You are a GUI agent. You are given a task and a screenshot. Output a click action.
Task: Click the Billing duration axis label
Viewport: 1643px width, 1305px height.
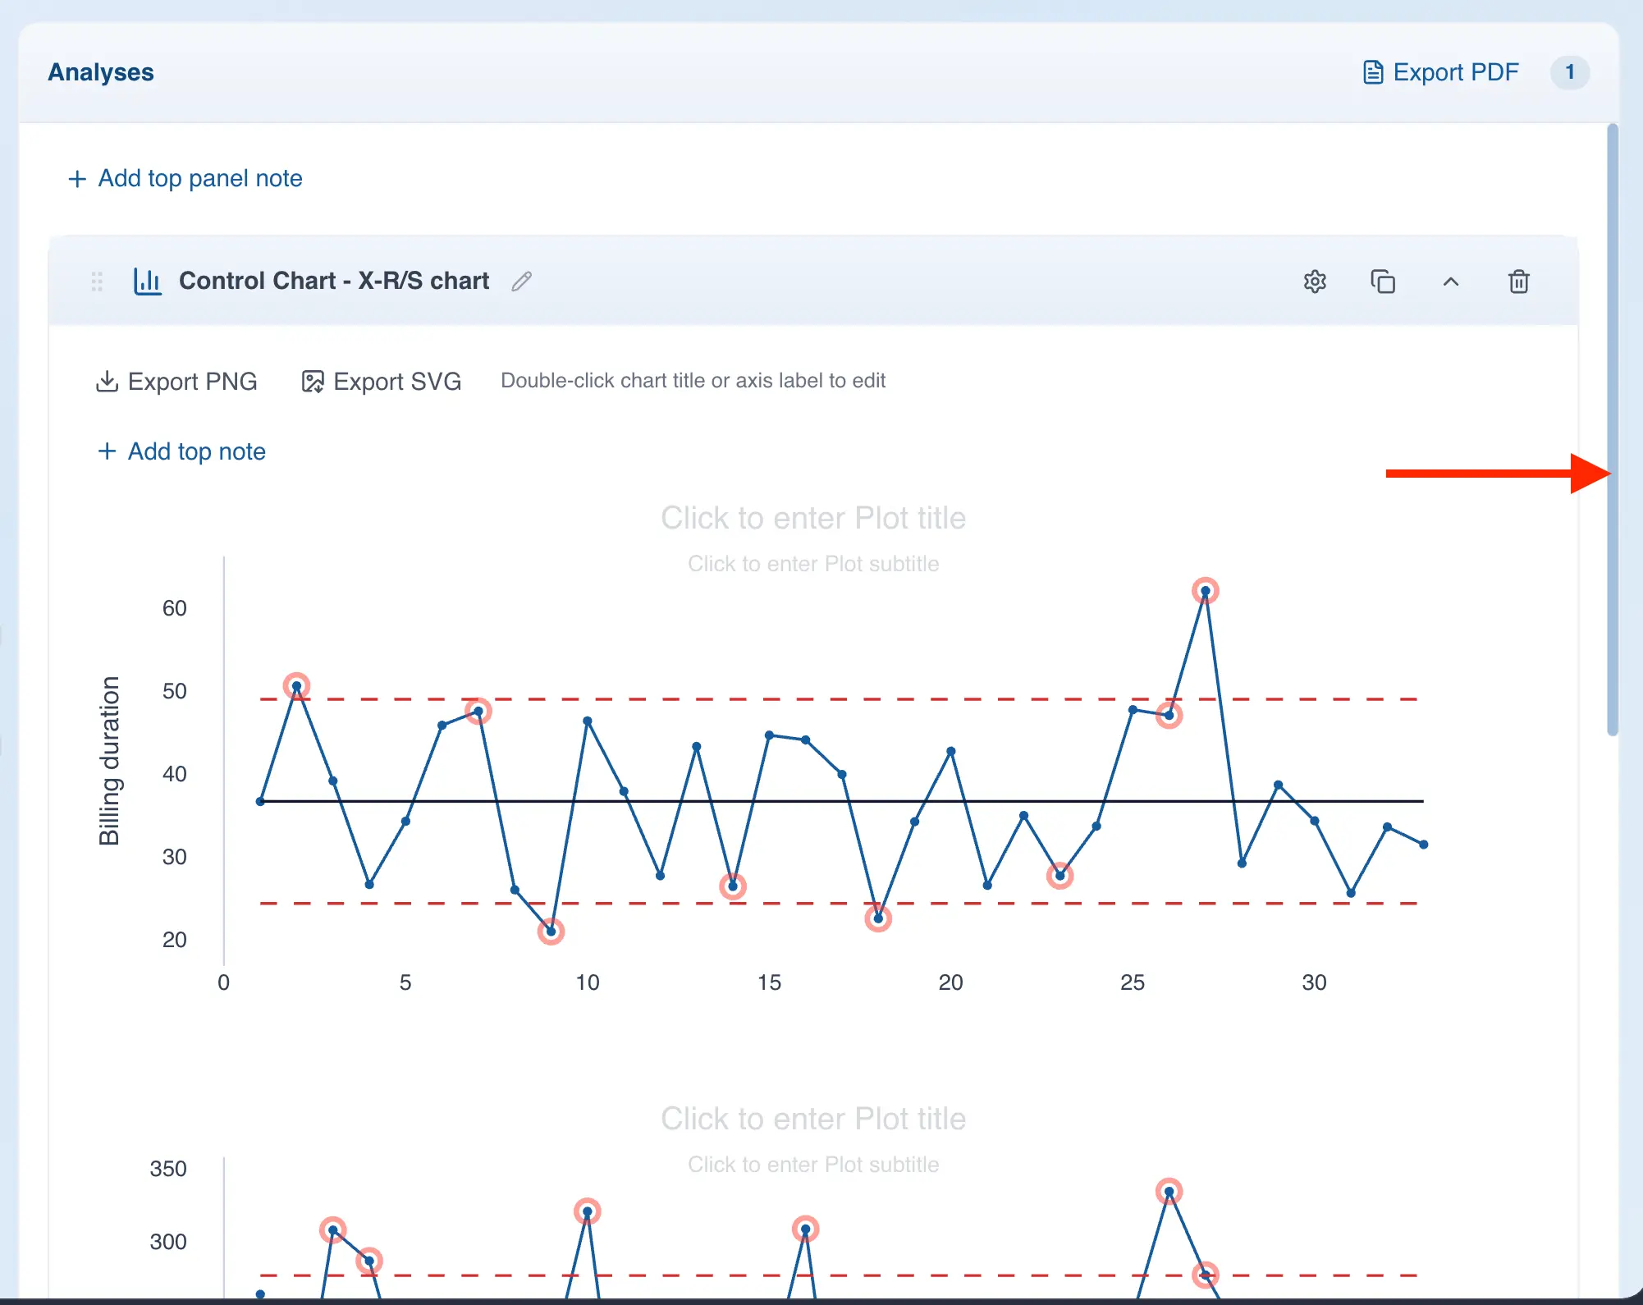click(109, 761)
